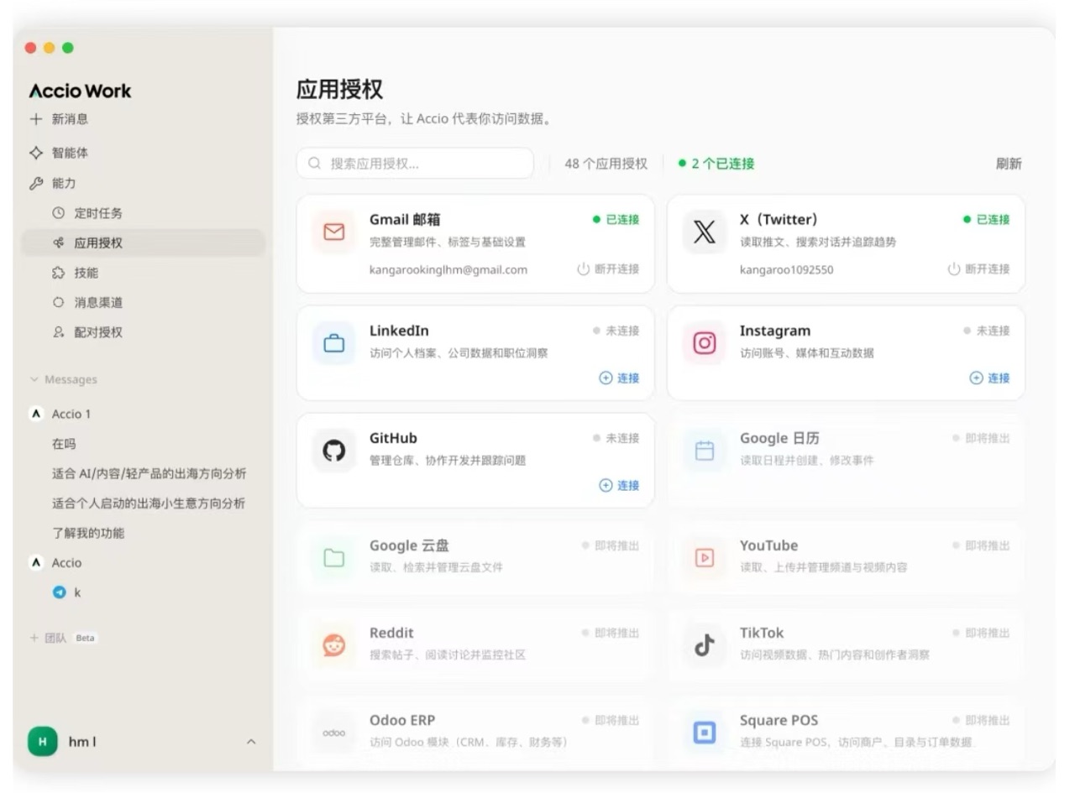Click the LinkedIn briefcase icon

click(x=334, y=343)
